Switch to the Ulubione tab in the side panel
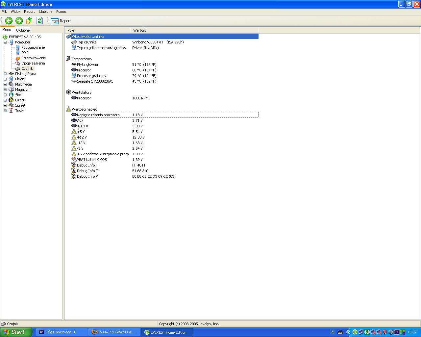Image resolution: width=421 pixels, height=337 pixels. 23,30
